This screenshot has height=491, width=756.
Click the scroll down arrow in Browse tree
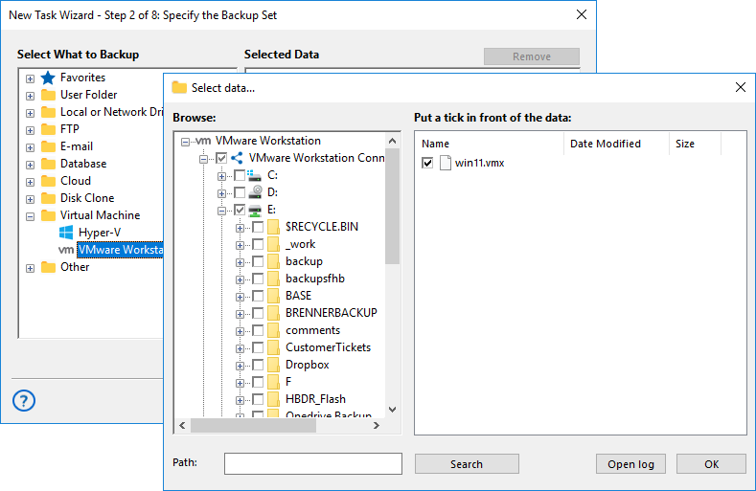pos(393,410)
